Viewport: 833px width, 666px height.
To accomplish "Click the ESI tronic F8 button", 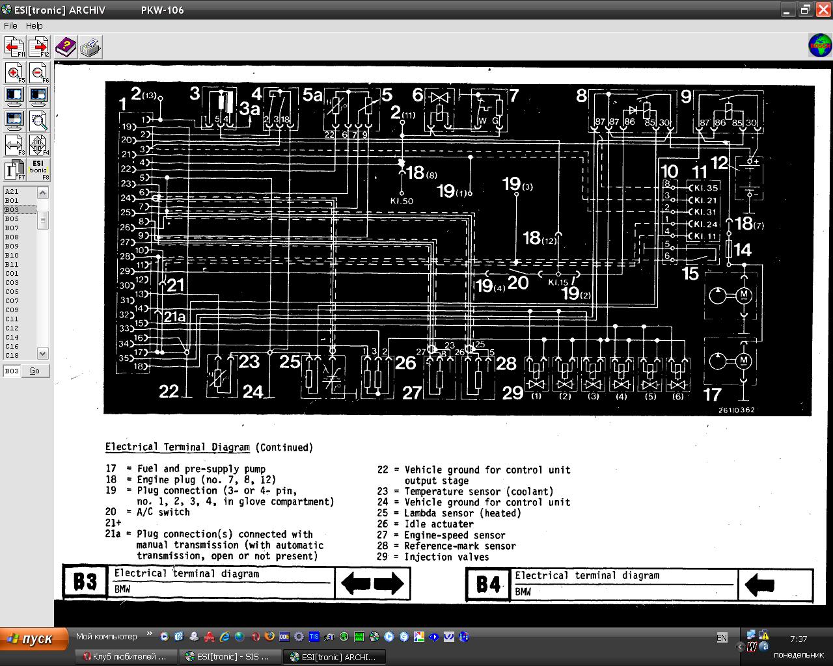I will click(38, 169).
